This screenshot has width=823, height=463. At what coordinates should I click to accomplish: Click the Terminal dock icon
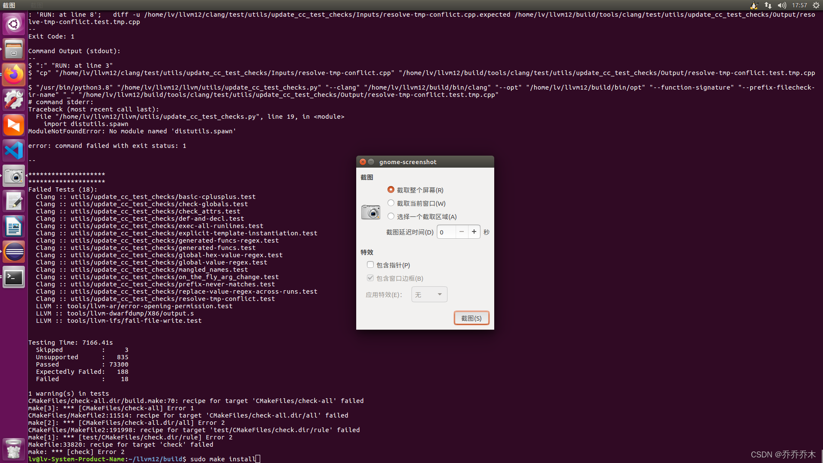click(14, 277)
